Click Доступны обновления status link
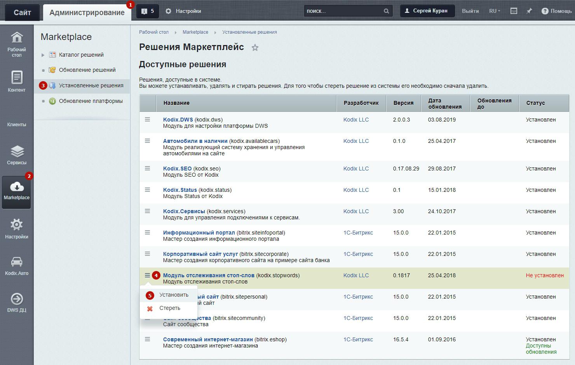The height and width of the screenshot is (365, 575). tap(541, 349)
